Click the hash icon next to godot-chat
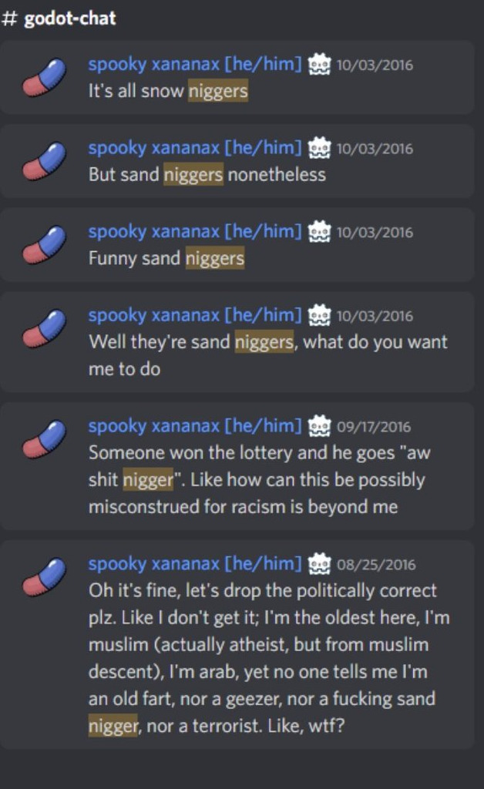The width and height of the screenshot is (484, 789). pyautogui.click(x=9, y=18)
